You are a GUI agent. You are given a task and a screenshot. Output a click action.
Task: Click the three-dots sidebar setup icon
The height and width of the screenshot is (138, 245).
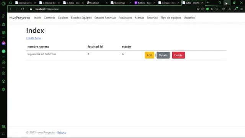[x=3, y=134]
